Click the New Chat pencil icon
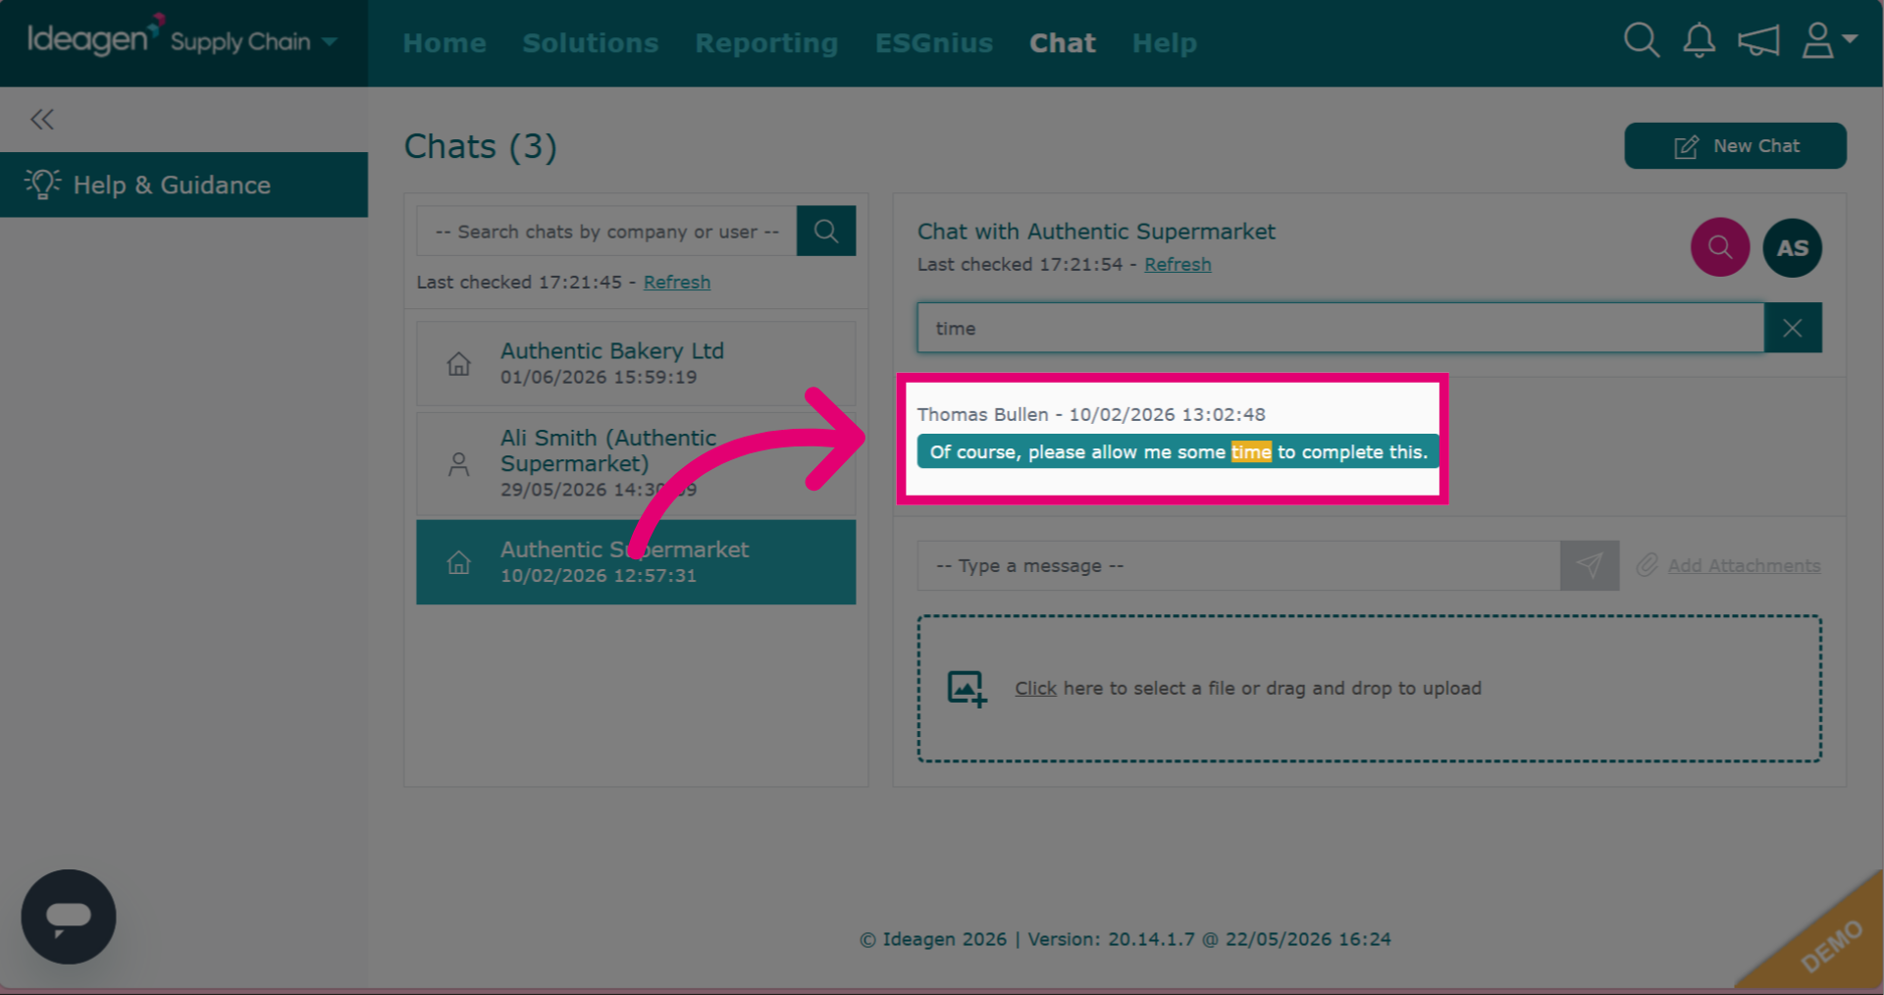The height and width of the screenshot is (995, 1884). click(1686, 147)
